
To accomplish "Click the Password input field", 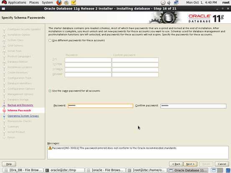I will click(x=101, y=106).
